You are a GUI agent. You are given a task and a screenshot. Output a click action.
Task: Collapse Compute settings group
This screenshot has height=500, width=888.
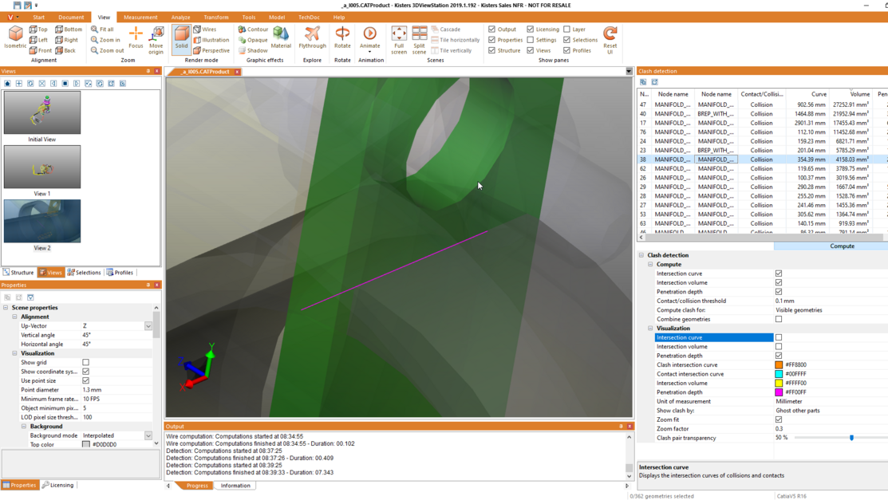[x=650, y=265]
